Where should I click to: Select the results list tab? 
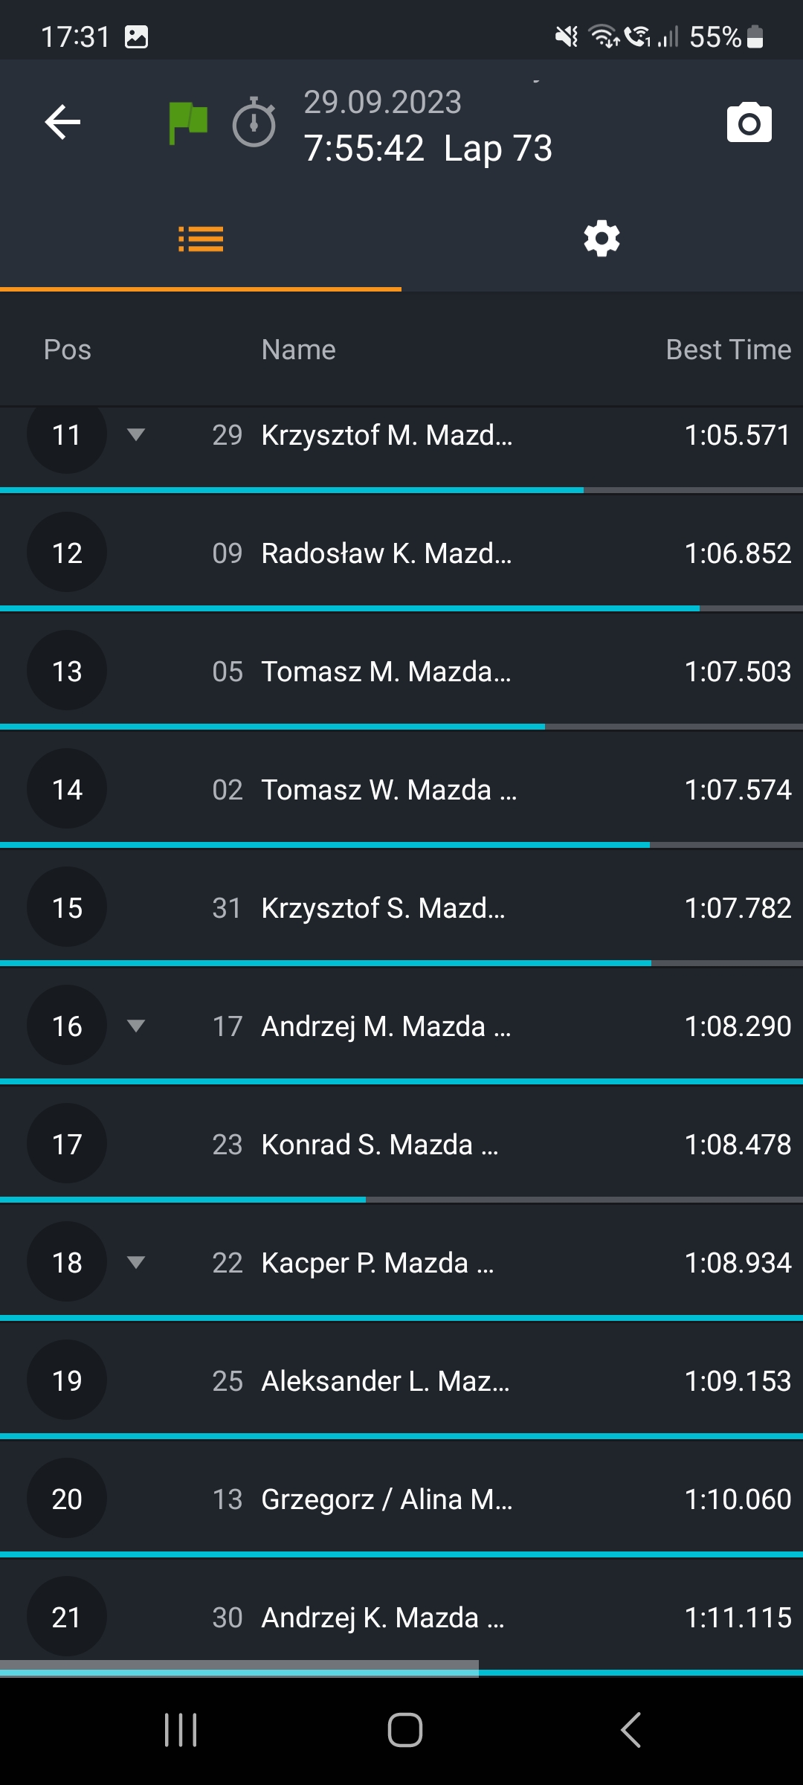[x=201, y=239]
